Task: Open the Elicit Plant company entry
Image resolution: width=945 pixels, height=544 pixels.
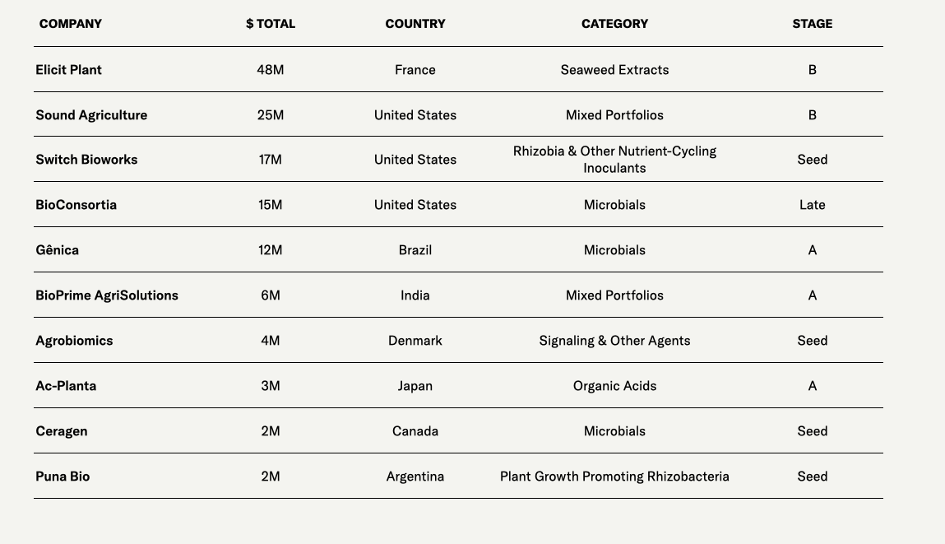Action: tap(68, 70)
